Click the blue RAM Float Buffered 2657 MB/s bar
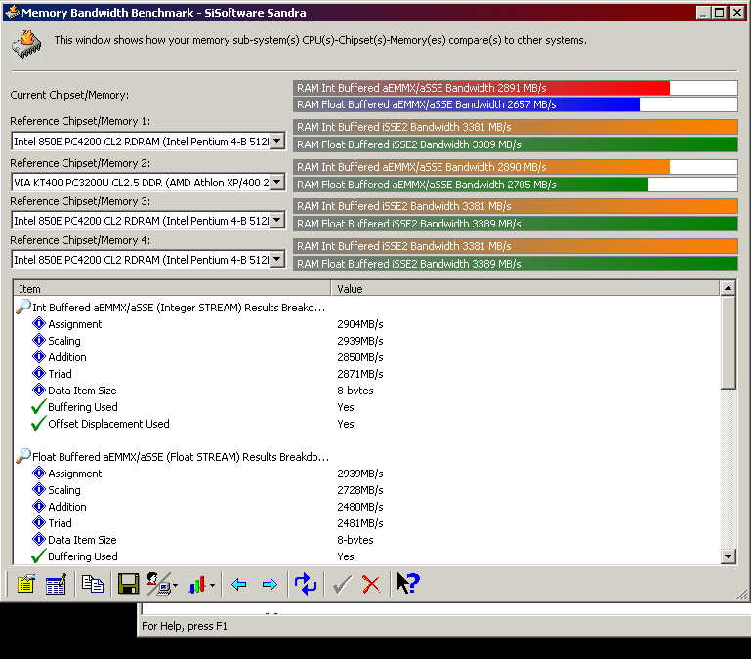Image resolution: width=751 pixels, height=659 pixels. (x=516, y=104)
